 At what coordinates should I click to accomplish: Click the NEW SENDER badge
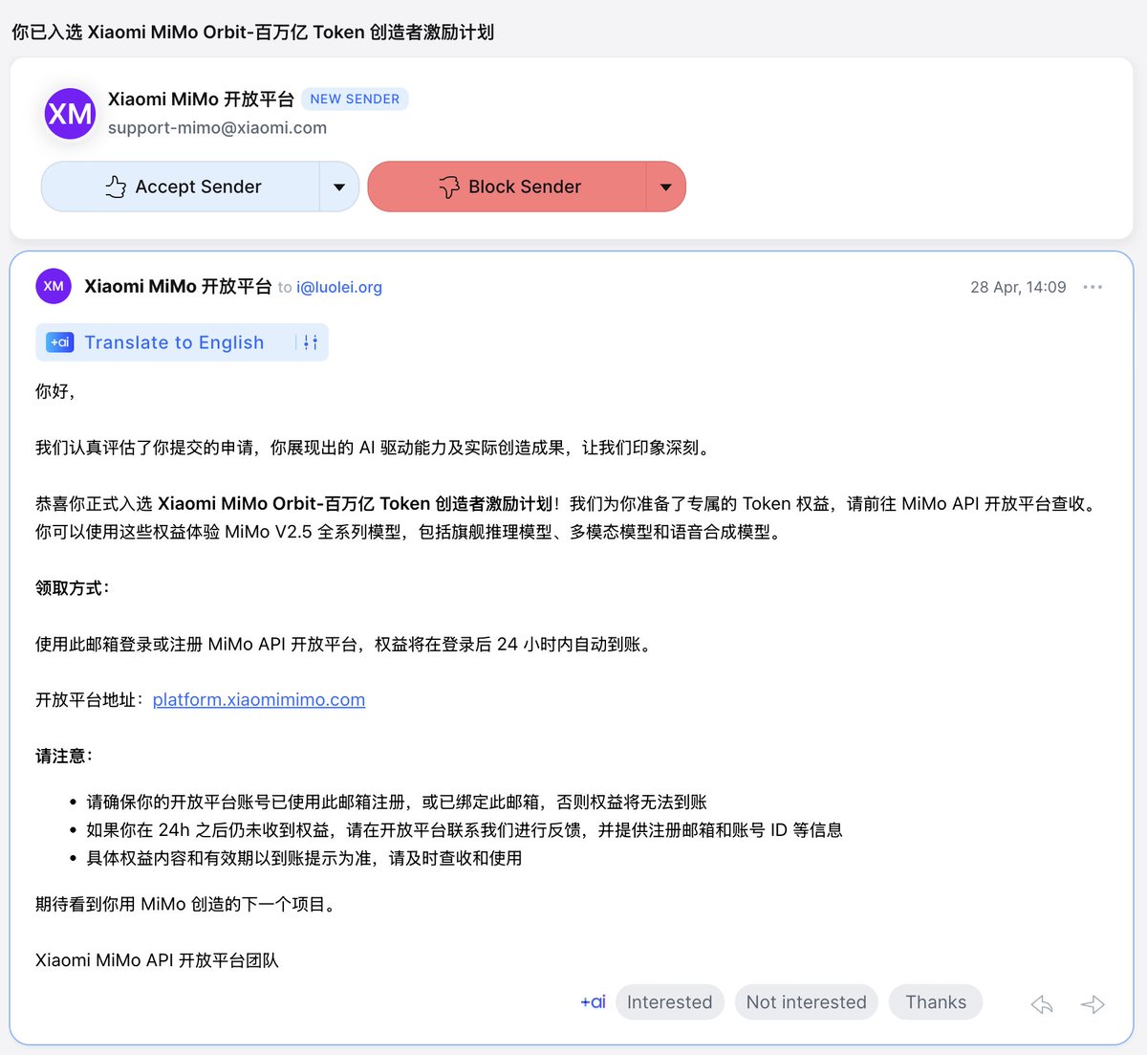[355, 99]
